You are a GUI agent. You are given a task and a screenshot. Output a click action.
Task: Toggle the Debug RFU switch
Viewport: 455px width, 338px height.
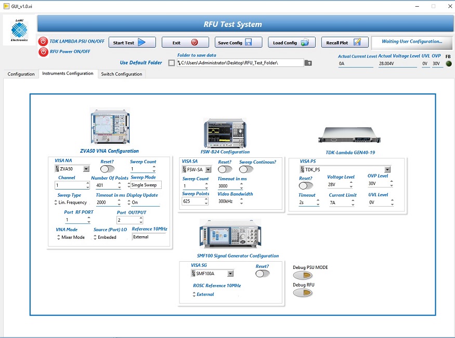pos(303,293)
